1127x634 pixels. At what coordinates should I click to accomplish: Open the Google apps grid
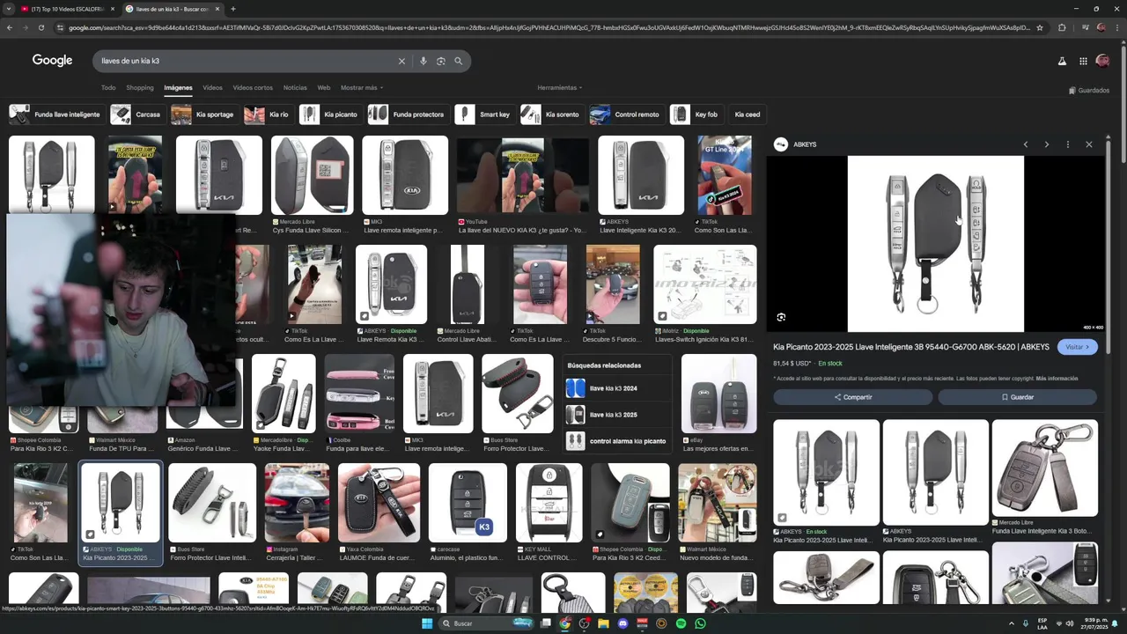click(x=1083, y=61)
